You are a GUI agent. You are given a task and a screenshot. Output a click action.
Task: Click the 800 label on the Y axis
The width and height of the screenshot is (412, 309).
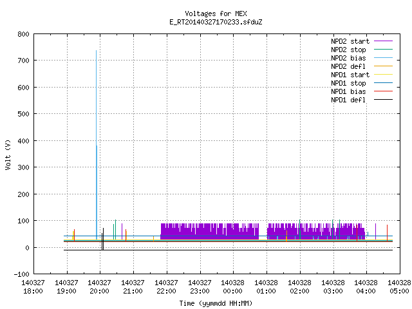click(23, 34)
